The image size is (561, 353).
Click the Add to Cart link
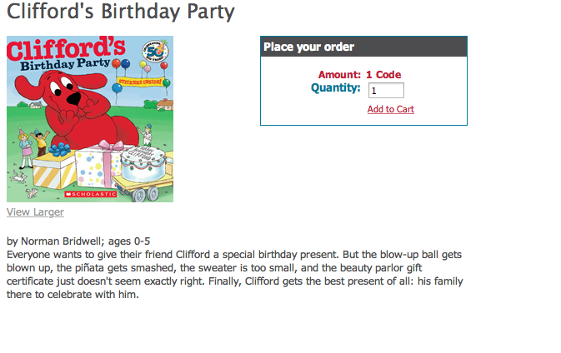[391, 109]
